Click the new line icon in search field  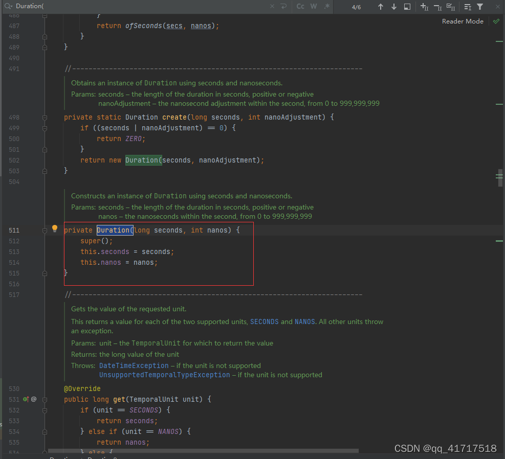point(283,6)
